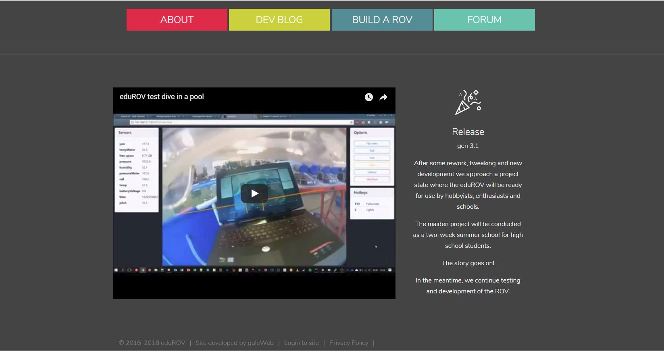Viewport: 664px width, 351px height.
Task: Open the ABOUT page
Action: point(177,20)
